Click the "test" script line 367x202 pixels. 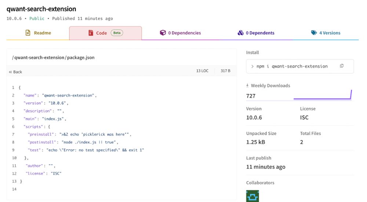pos(86,150)
